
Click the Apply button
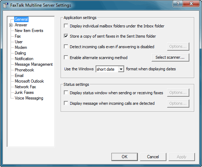tap(182, 157)
